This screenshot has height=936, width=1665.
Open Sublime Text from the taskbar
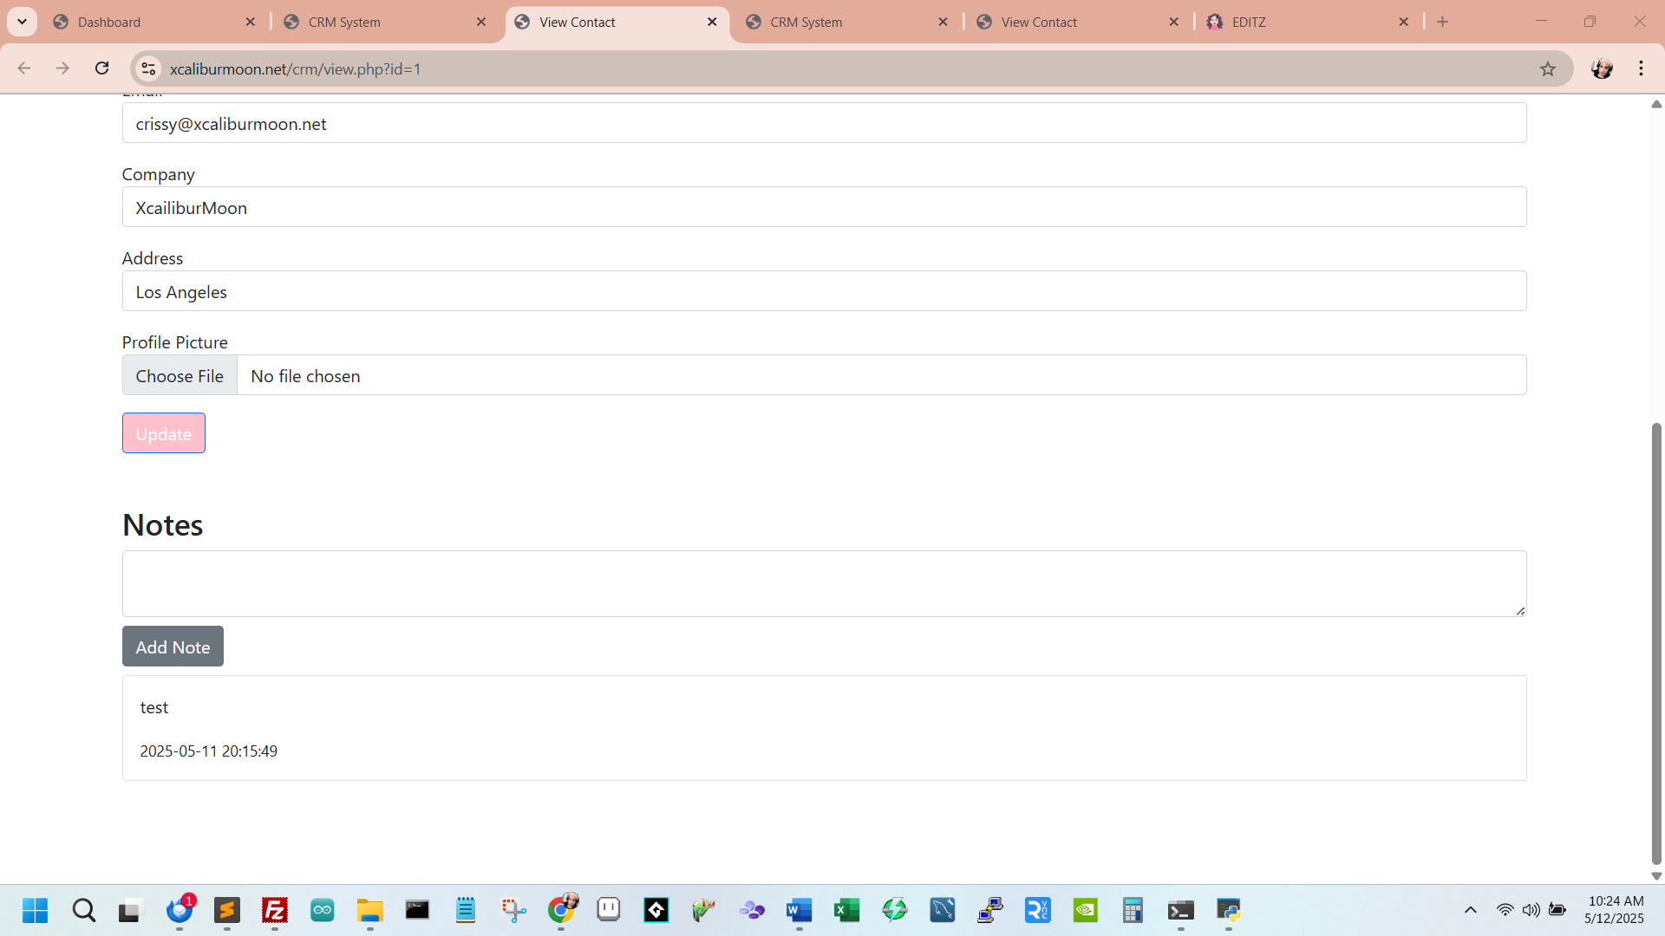(227, 910)
